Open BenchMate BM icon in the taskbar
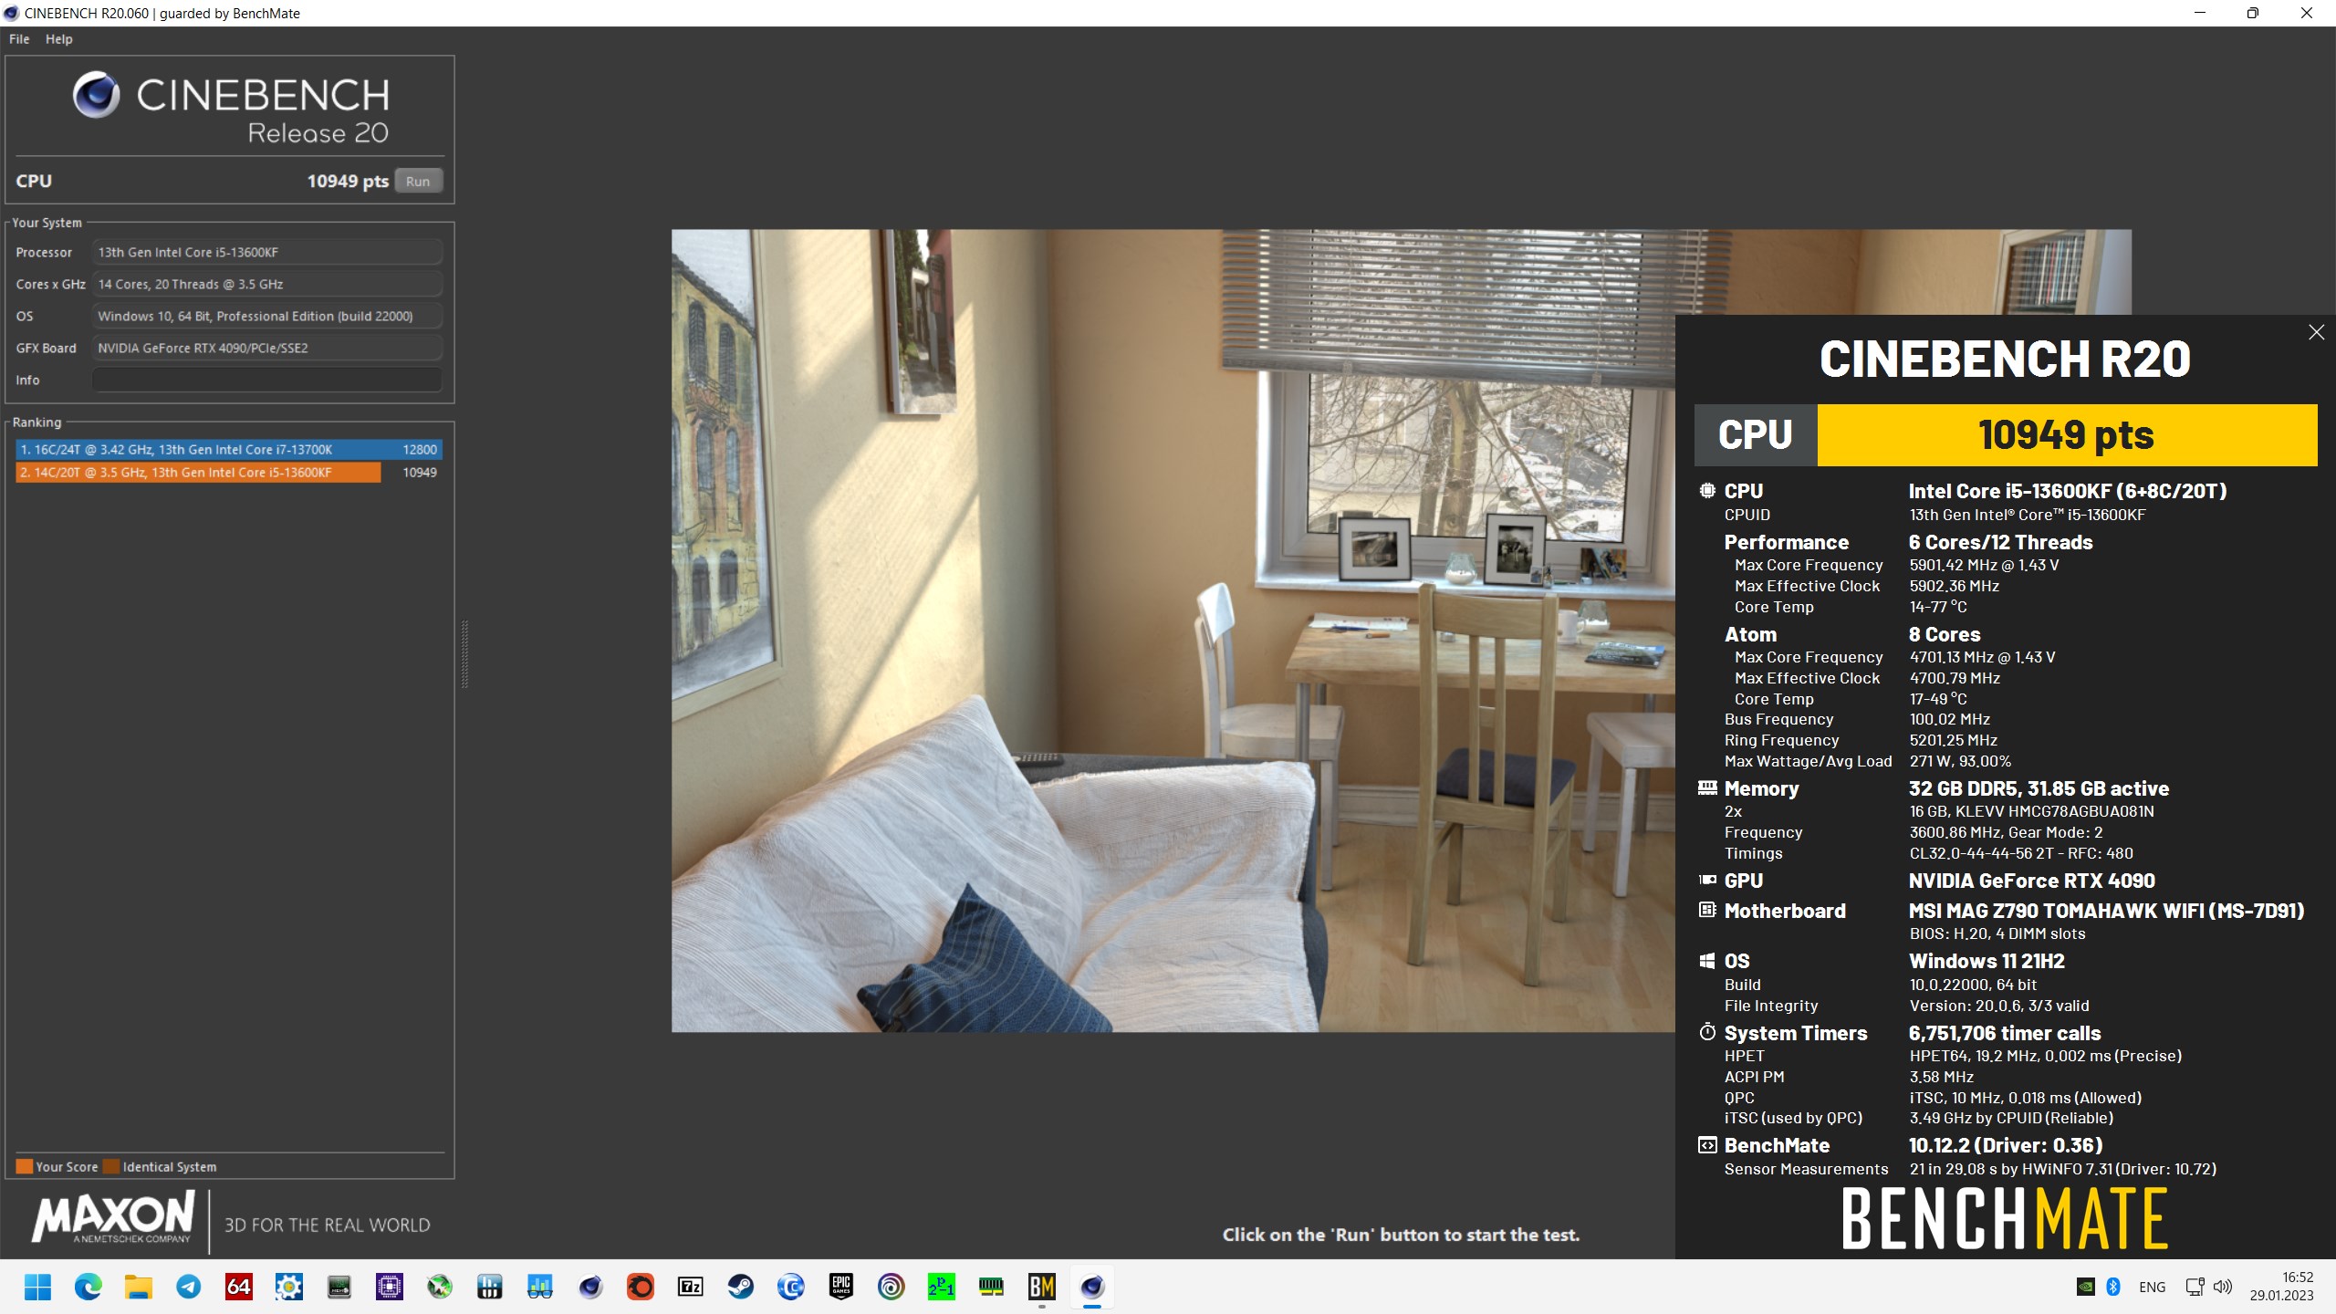Image resolution: width=2336 pixels, height=1314 pixels. [x=1042, y=1287]
